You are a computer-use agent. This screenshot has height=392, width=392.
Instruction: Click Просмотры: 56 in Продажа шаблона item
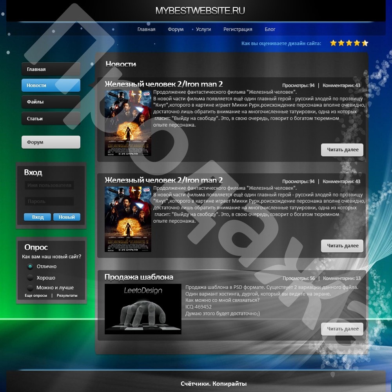(x=299, y=278)
